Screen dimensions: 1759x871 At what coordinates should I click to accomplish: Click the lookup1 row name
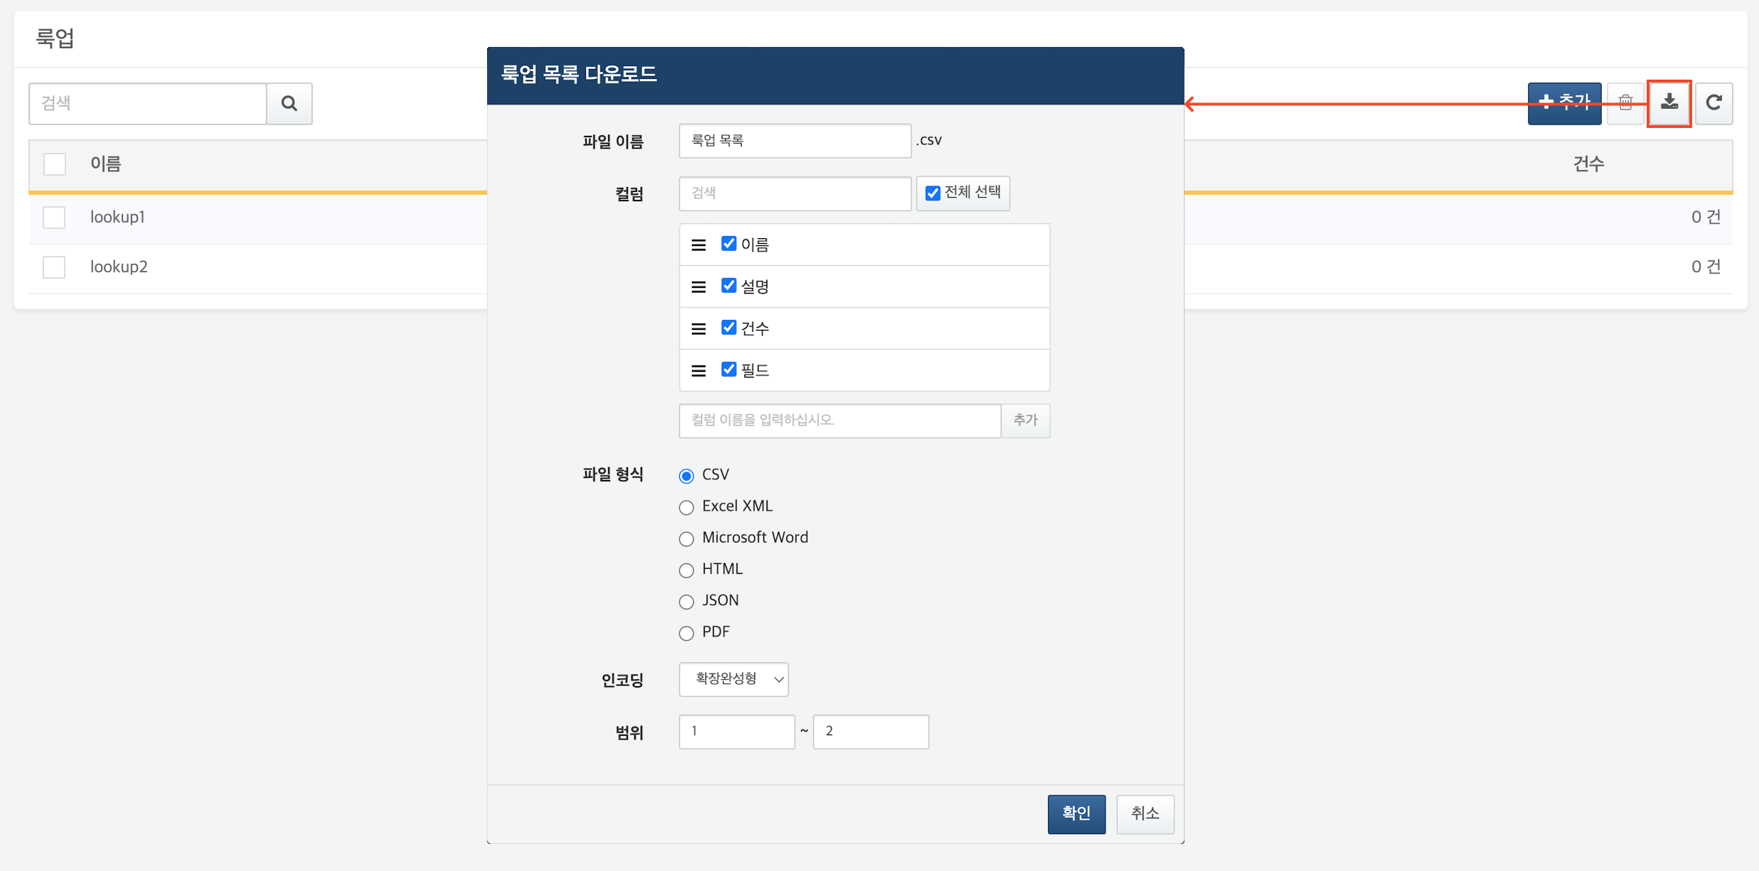click(x=117, y=217)
